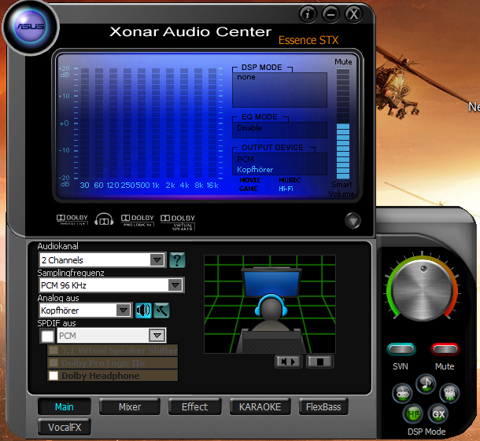This screenshot has height=441, width=480.
Task: Click Kopfhörer in OUTPUT DEVICE box
Action: (x=255, y=170)
